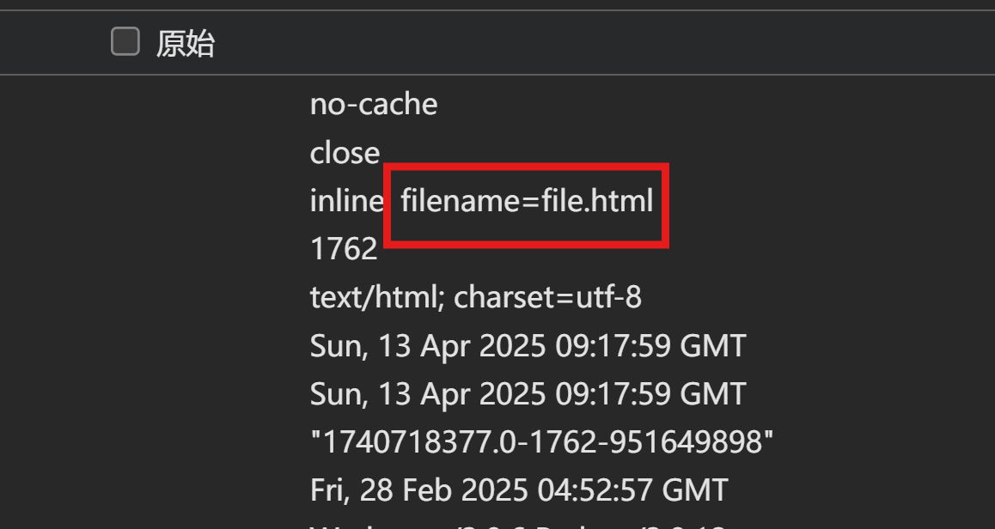995x529 pixels.
Task: Select the no-cache header value
Action: click(374, 104)
